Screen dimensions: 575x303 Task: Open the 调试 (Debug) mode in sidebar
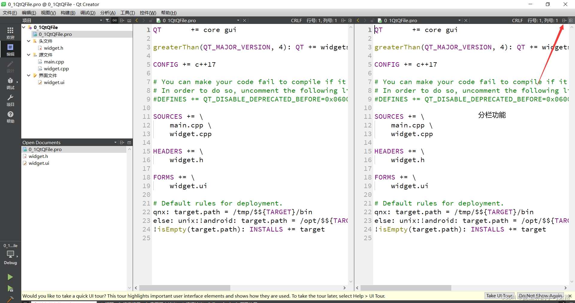click(x=10, y=83)
